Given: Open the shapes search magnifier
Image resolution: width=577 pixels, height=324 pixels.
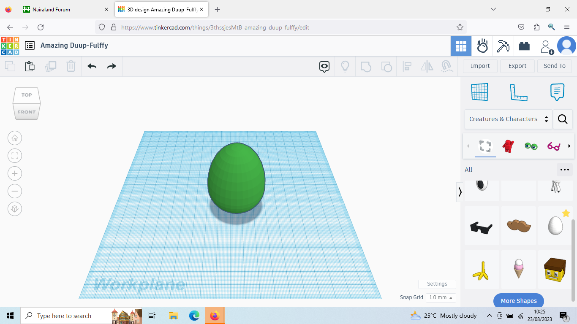Looking at the screenshot, I should click(x=563, y=119).
